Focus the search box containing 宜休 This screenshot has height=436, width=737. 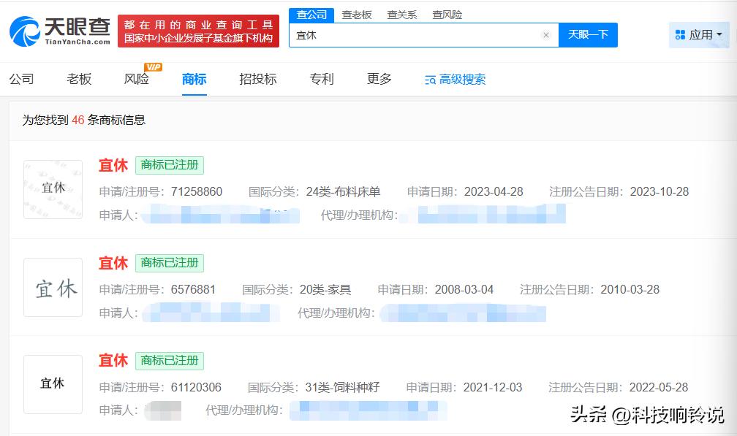[x=423, y=35]
